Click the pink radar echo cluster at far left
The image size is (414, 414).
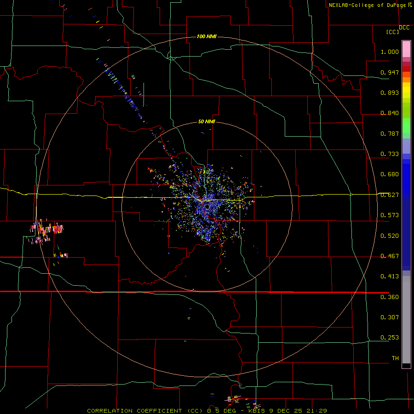point(46,231)
